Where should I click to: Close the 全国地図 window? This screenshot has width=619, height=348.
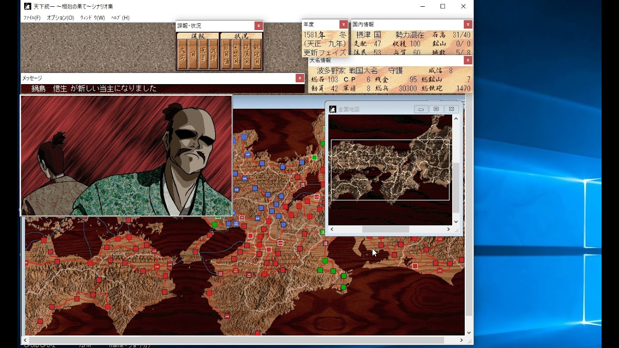[451, 109]
